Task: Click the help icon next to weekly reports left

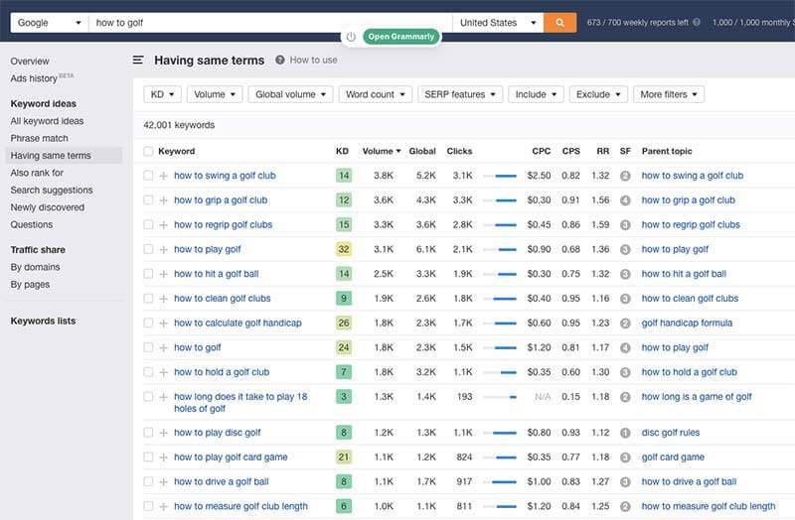Action: pyautogui.click(x=696, y=22)
